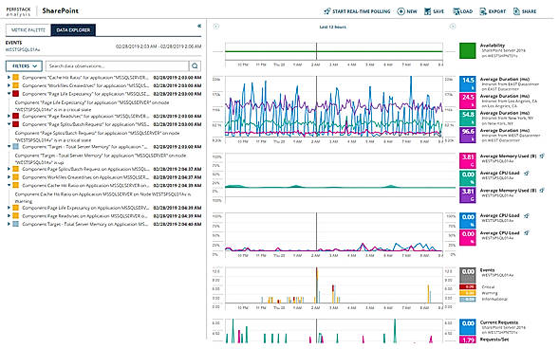The image size is (559, 349).
Task: Click the SharePoint project title
Action: click(x=60, y=10)
